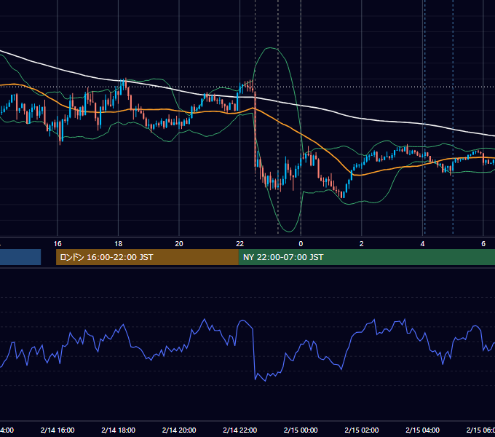Click the '16' hour label on the price chart axis
The height and width of the screenshot is (437, 495).
click(x=58, y=243)
